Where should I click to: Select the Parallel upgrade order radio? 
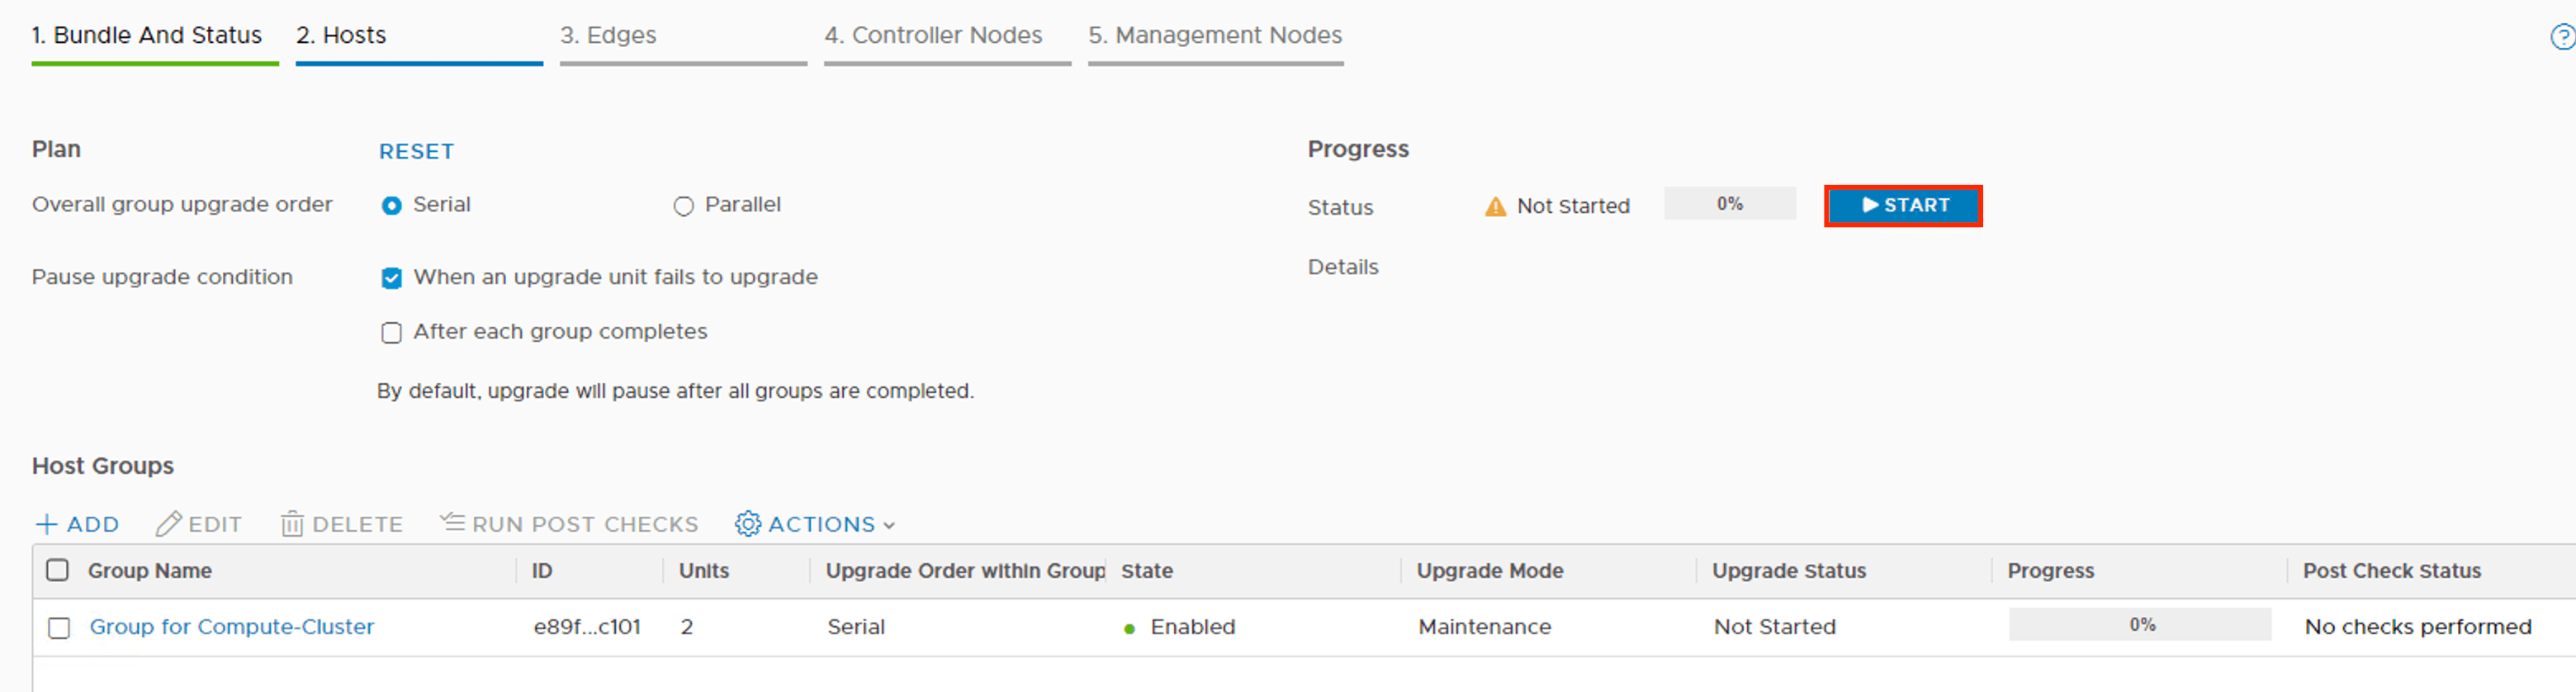[x=683, y=206]
